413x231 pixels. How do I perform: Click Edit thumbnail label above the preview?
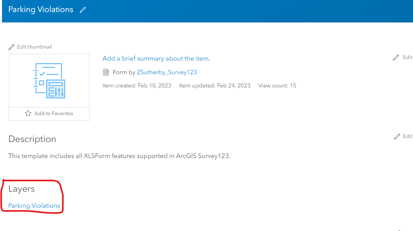[x=35, y=47]
